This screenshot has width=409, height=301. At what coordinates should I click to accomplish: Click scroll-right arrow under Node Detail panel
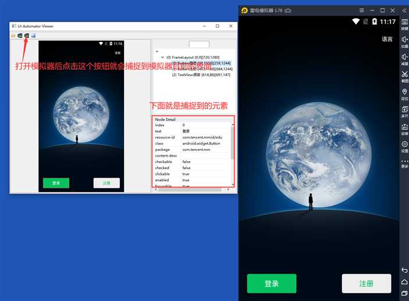click(228, 189)
